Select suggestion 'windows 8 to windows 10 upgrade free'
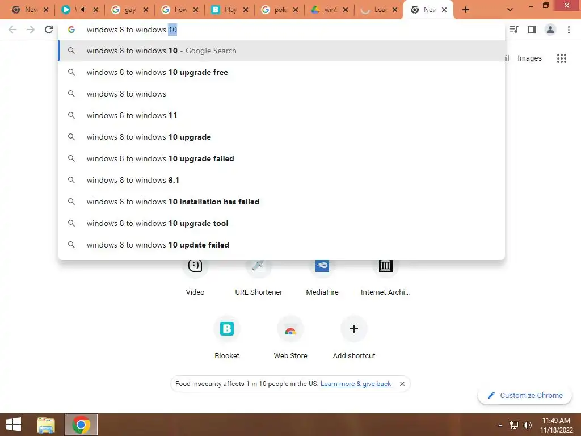 pos(281,72)
